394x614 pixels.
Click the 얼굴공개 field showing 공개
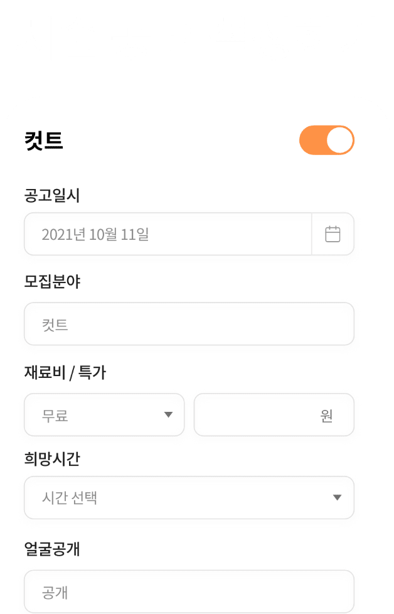point(189,591)
